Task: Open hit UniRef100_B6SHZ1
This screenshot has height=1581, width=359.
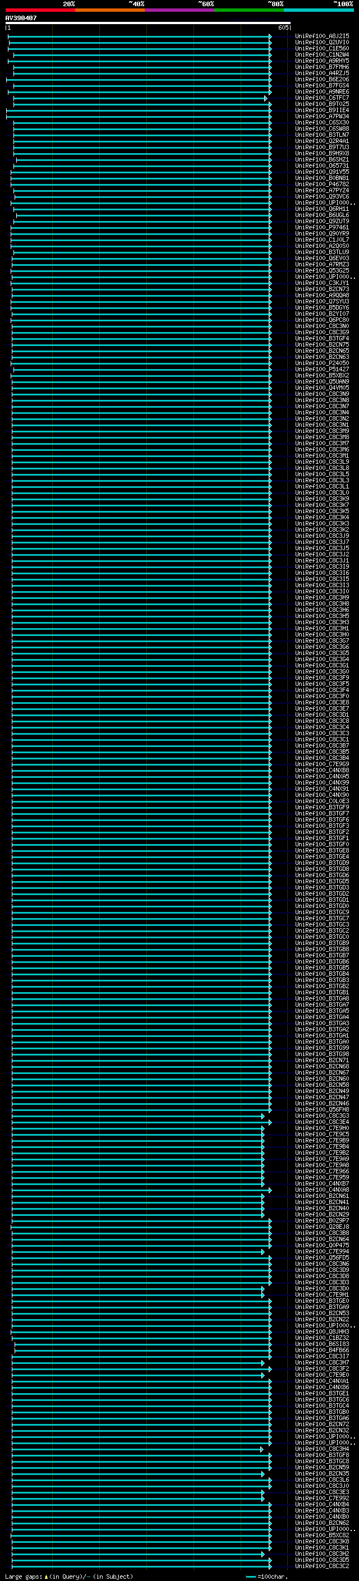Action: point(321,160)
